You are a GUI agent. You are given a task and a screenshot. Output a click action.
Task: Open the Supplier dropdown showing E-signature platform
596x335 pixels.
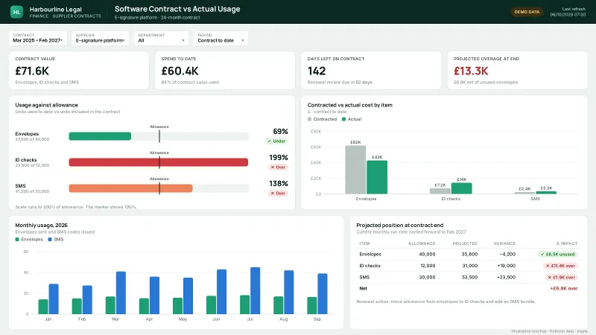point(101,38)
